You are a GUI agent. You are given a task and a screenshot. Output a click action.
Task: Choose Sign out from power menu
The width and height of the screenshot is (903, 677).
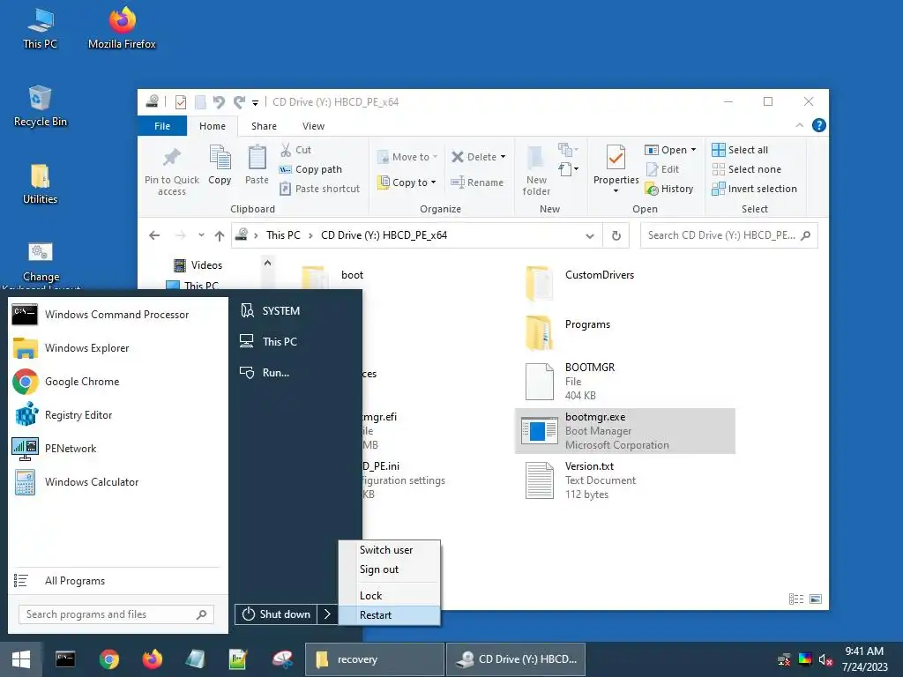(x=389, y=569)
